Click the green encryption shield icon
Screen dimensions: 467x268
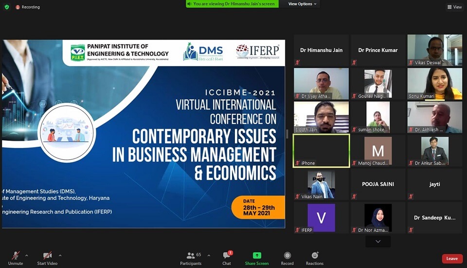[7, 7]
